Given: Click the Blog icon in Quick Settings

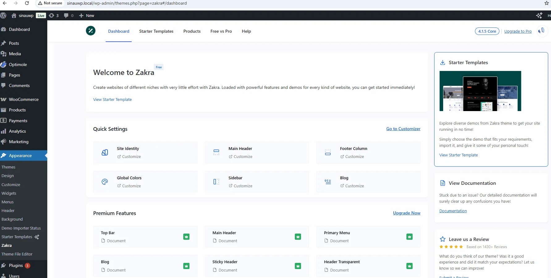Looking at the screenshot, I should click(x=328, y=181).
